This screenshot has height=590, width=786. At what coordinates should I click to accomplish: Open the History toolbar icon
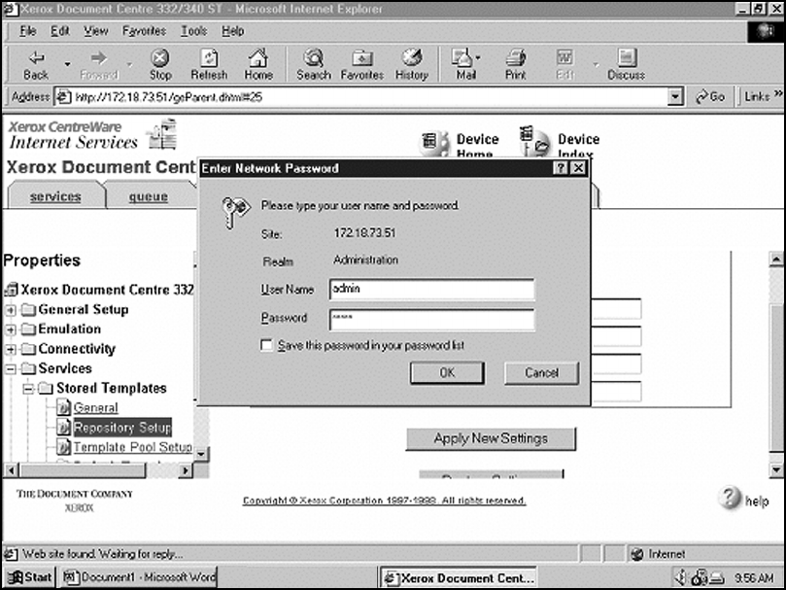click(x=412, y=57)
